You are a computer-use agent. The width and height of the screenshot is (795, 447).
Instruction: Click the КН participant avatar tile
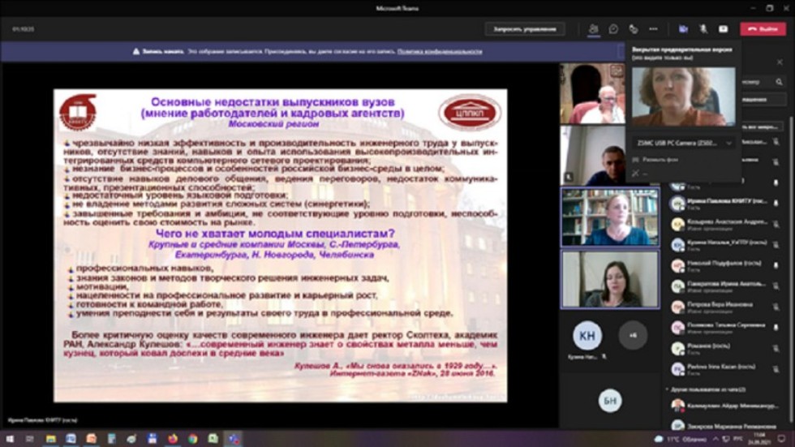tap(587, 336)
